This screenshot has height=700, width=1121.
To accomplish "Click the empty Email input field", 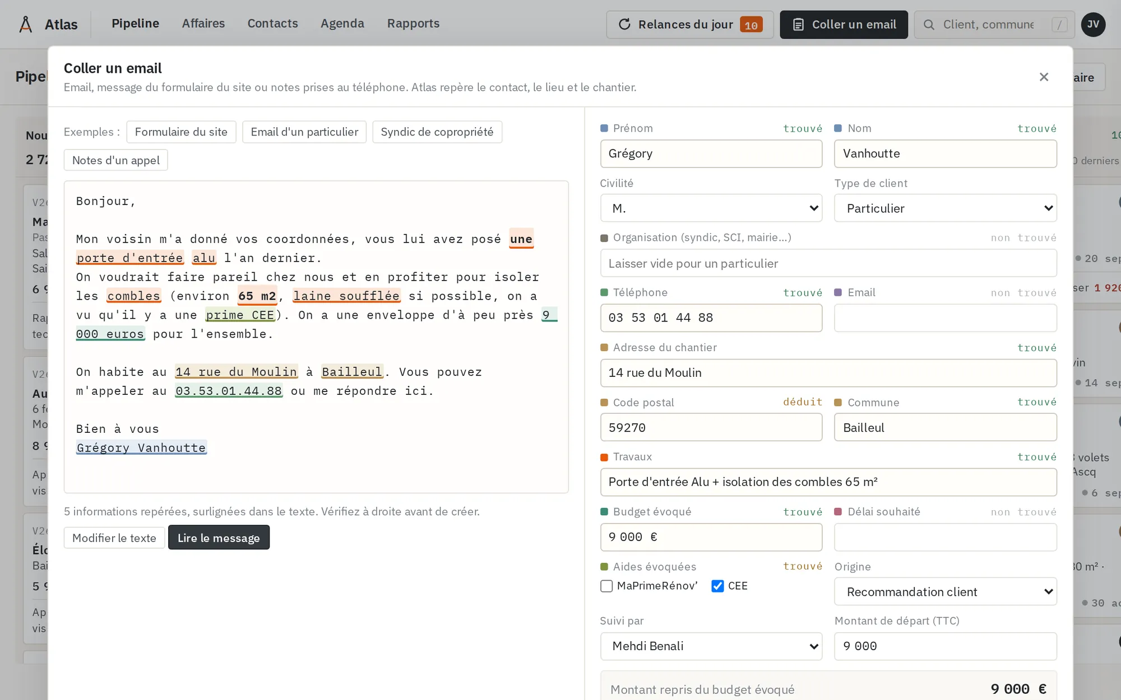I will tap(946, 318).
